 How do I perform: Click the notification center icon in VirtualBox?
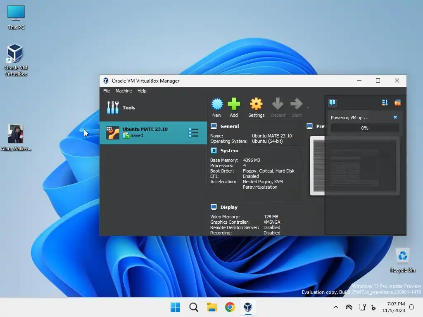click(333, 102)
